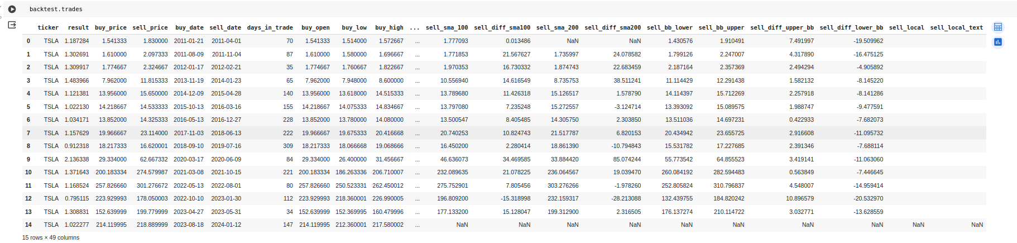Click the sell_price value 274.579987
This screenshot has height=243, width=1017.
(152, 172)
